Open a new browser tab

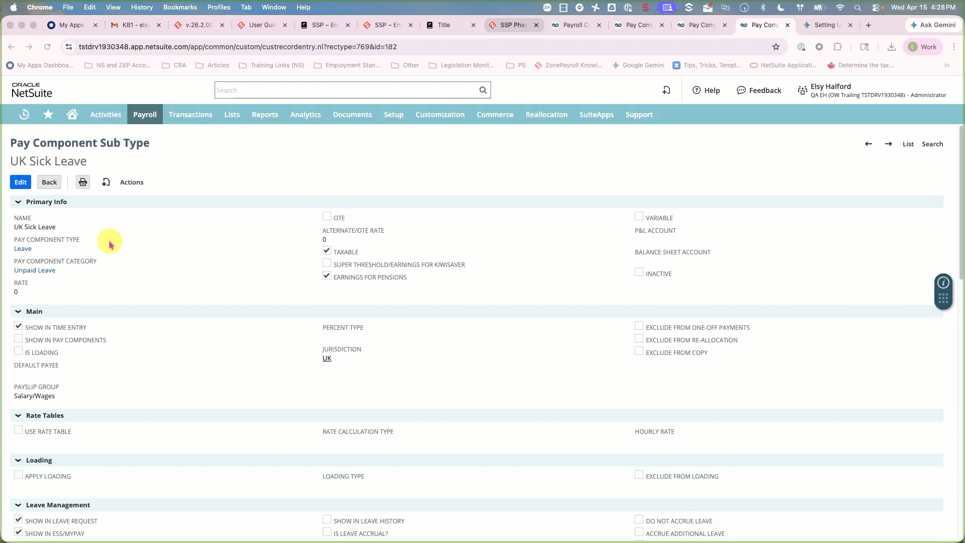click(868, 25)
